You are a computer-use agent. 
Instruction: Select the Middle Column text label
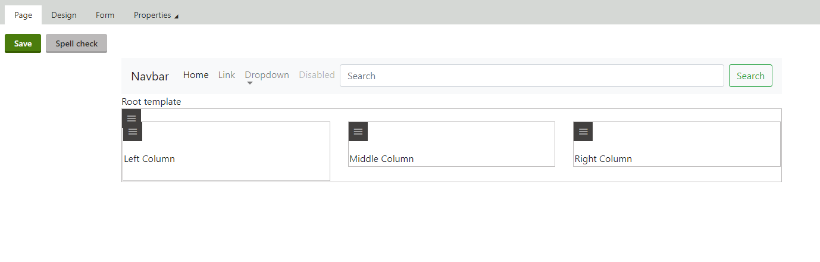pyautogui.click(x=381, y=159)
